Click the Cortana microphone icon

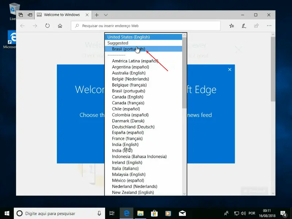99,214
